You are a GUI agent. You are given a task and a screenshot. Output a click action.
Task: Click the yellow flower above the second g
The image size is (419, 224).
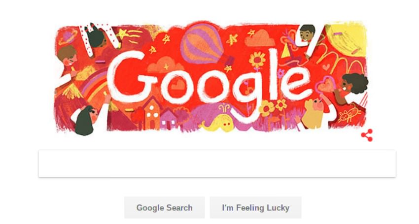point(257,60)
